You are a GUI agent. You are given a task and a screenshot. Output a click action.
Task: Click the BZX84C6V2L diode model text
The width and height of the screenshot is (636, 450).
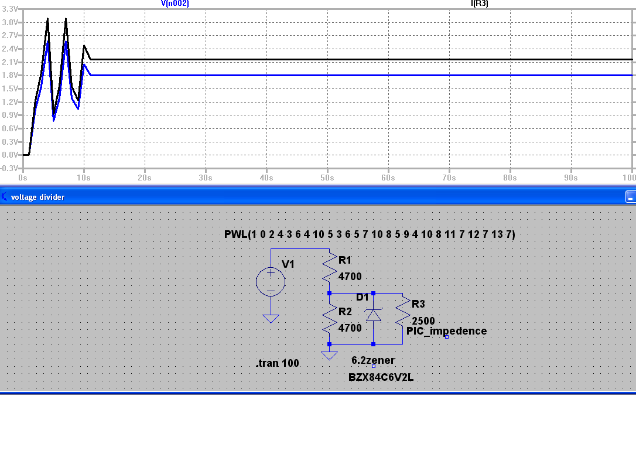(x=381, y=377)
